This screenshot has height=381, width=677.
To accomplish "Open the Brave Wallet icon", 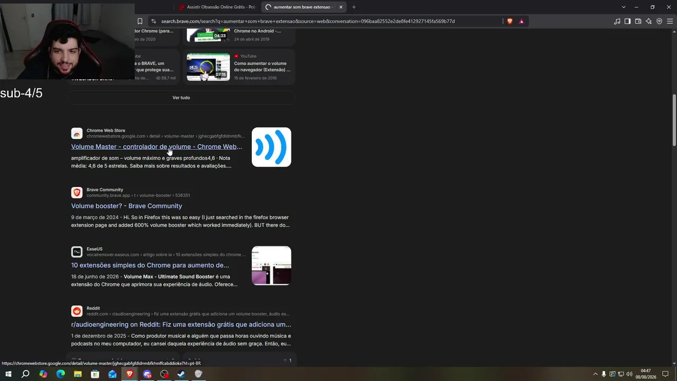I will tap(638, 21).
